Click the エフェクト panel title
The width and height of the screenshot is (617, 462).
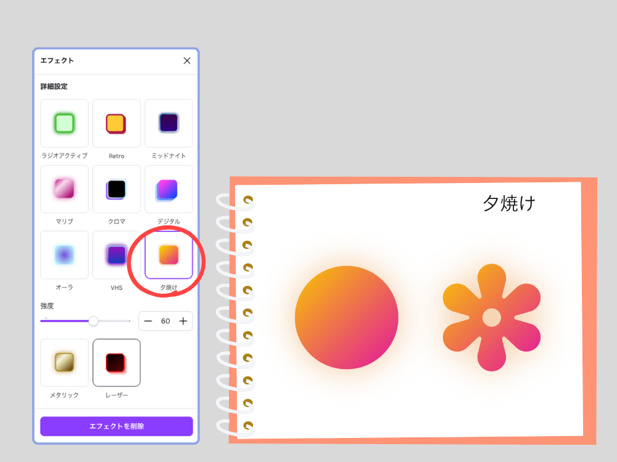tap(57, 60)
